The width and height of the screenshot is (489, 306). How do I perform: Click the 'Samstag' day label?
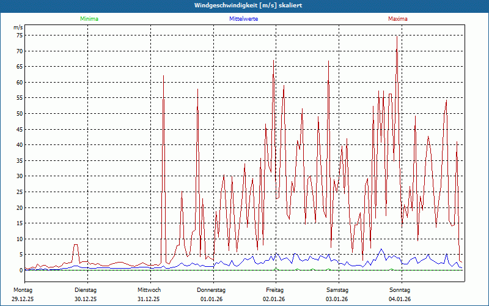337,290
